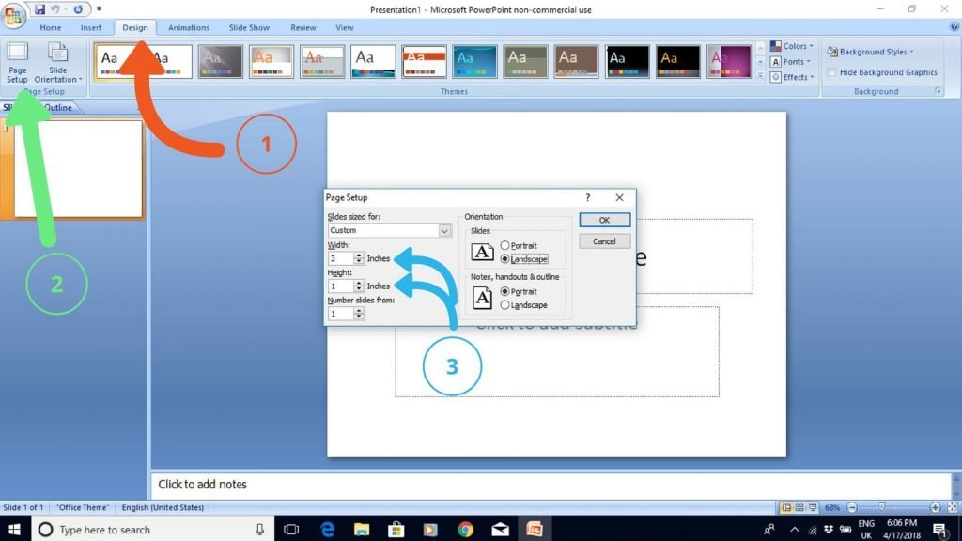The image size is (962, 541).
Task: Enable Hide Background Graphics checkbox
Action: tap(832, 72)
